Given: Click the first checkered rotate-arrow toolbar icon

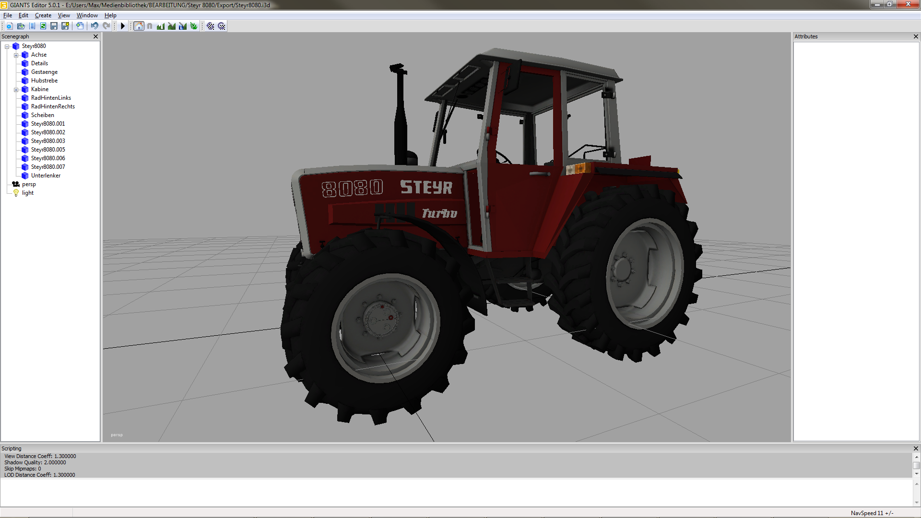Looking at the screenshot, I should 210,26.
